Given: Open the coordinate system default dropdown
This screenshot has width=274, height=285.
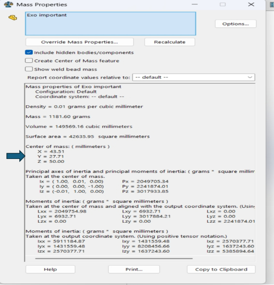Looking at the screenshot, I should 194,77.
